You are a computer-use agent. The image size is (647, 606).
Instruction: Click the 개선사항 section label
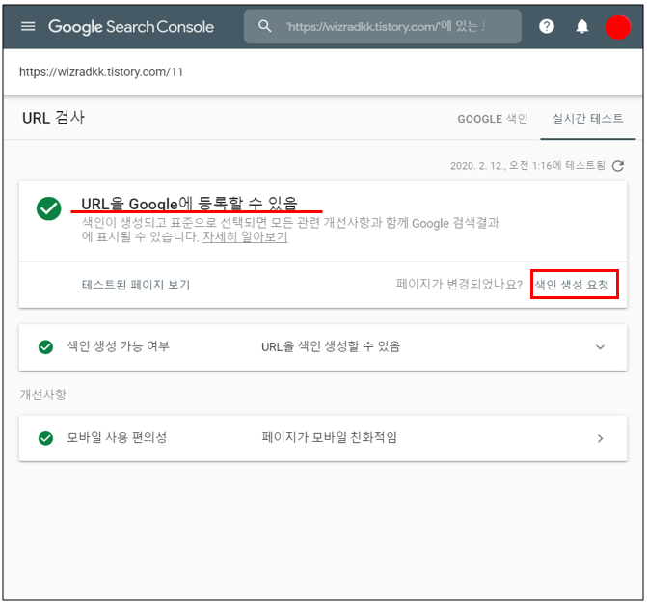43,395
